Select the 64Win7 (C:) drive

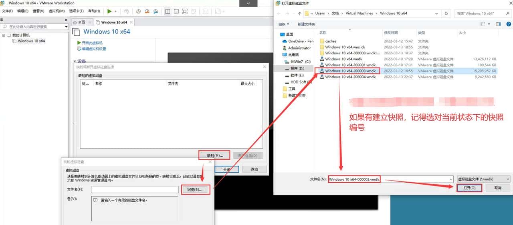pyautogui.click(x=297, y=62)
